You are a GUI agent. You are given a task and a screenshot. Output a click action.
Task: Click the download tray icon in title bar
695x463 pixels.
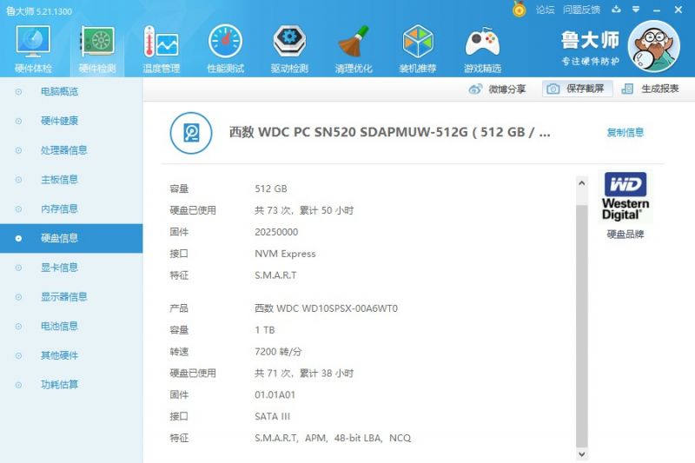point(616,10)
